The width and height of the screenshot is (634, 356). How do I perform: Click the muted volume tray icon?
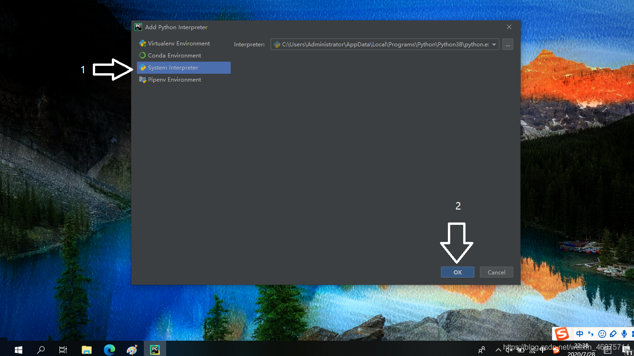[509, 350]
